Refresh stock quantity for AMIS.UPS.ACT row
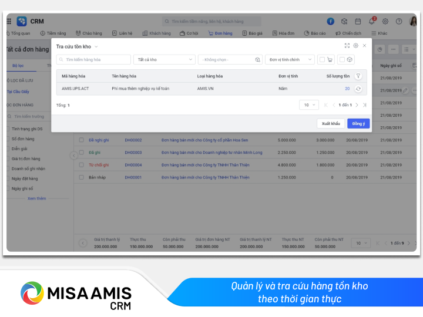Viewport: 423px width, 317px height. (358, 89)
